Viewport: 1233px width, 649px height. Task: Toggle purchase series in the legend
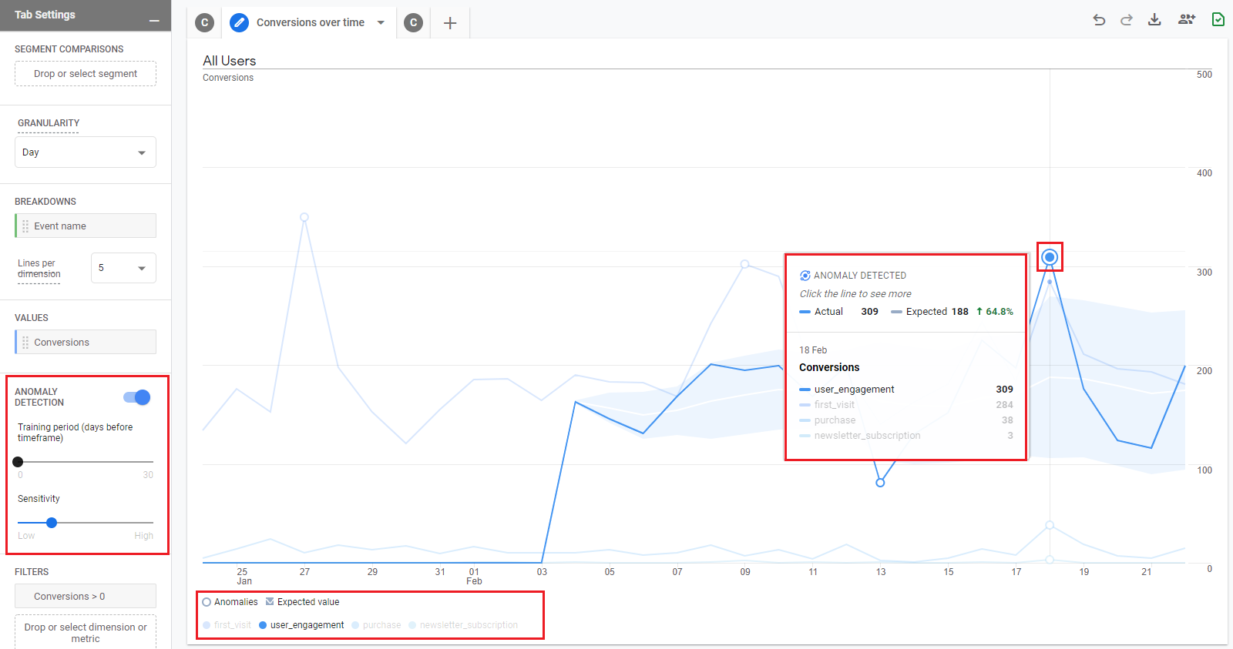coord(376,625)
